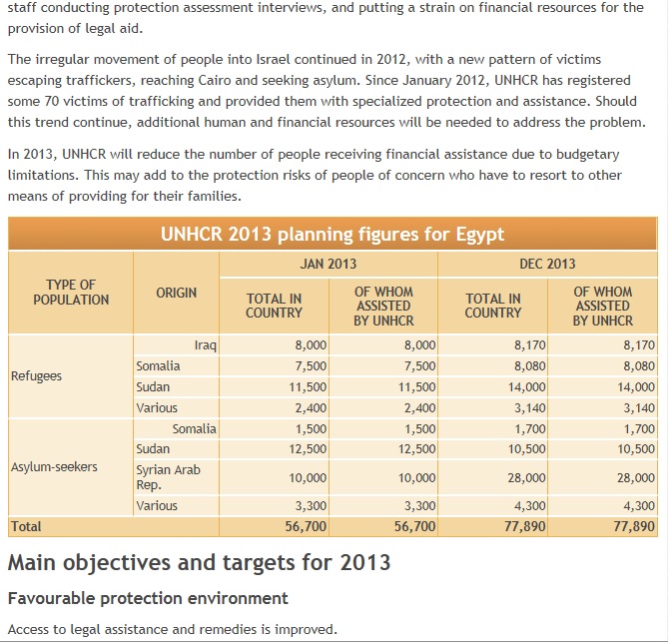Click the 'Asylum-seekers' row label
Image resolution: width=668 pixels, height=643 pixels.
point(54,467)
